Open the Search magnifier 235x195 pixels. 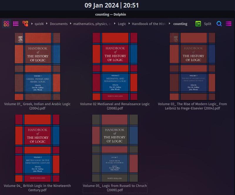219,24
